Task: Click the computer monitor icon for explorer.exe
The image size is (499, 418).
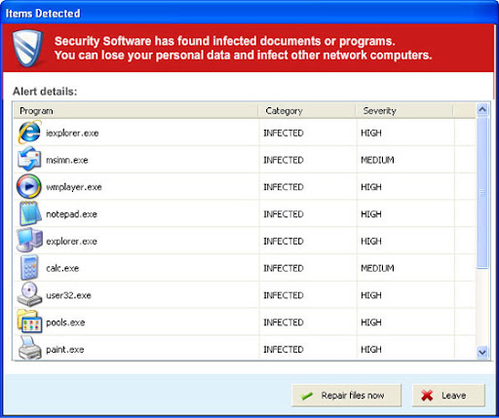Action: pos(29,240)
